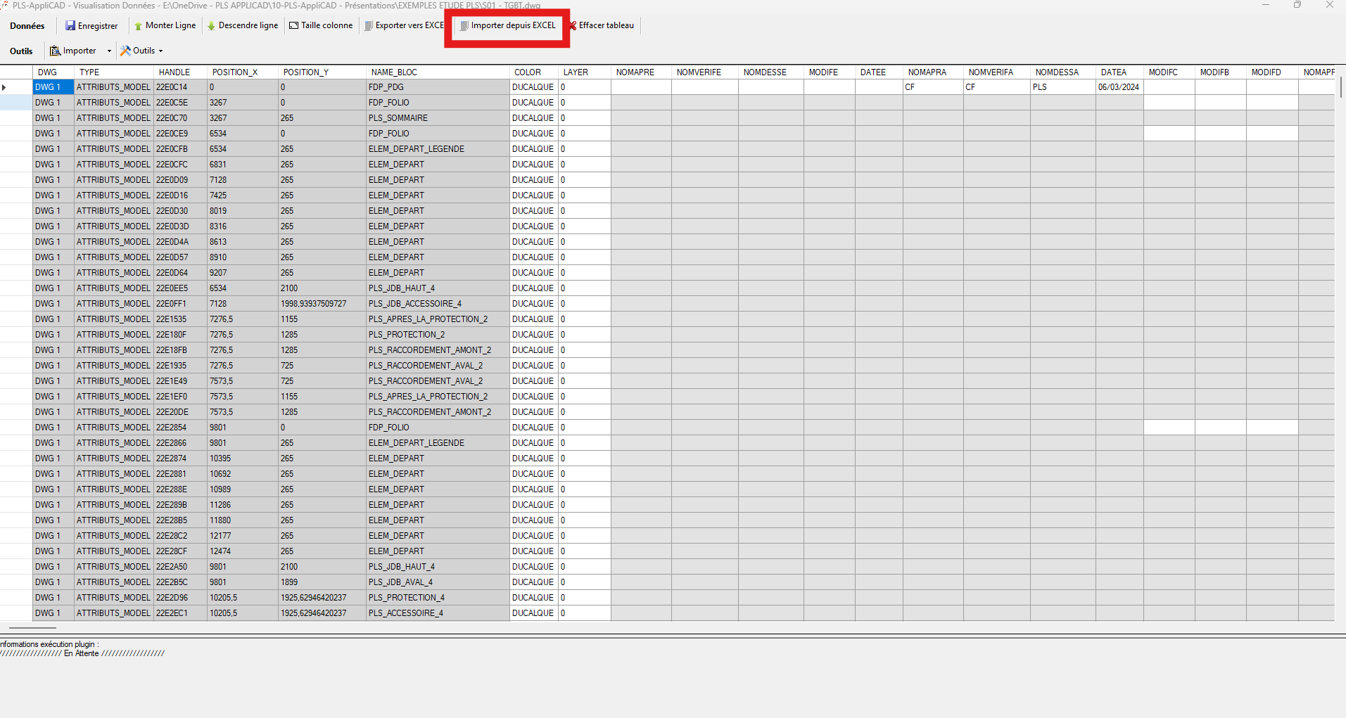Switch to the Outils menu section

21,51
